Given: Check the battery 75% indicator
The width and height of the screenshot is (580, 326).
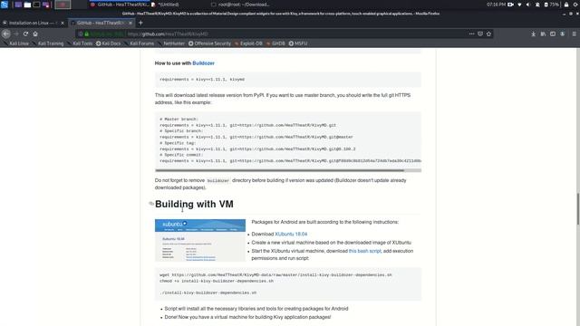Looking at the screenshot, I should (x=551, y=5).
